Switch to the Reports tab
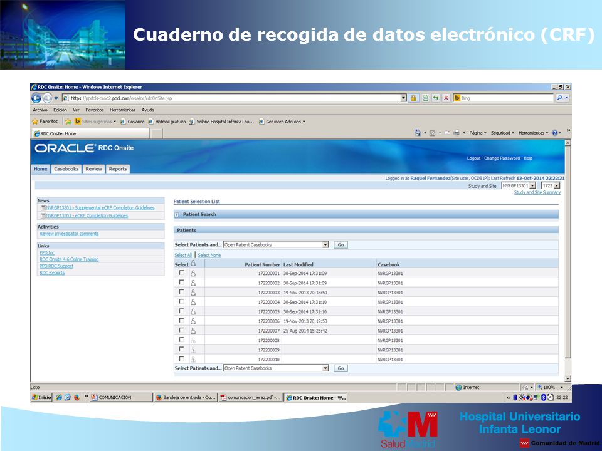This screenshot has height=451, width=602. pyautogui.click(x=117, y=169)
